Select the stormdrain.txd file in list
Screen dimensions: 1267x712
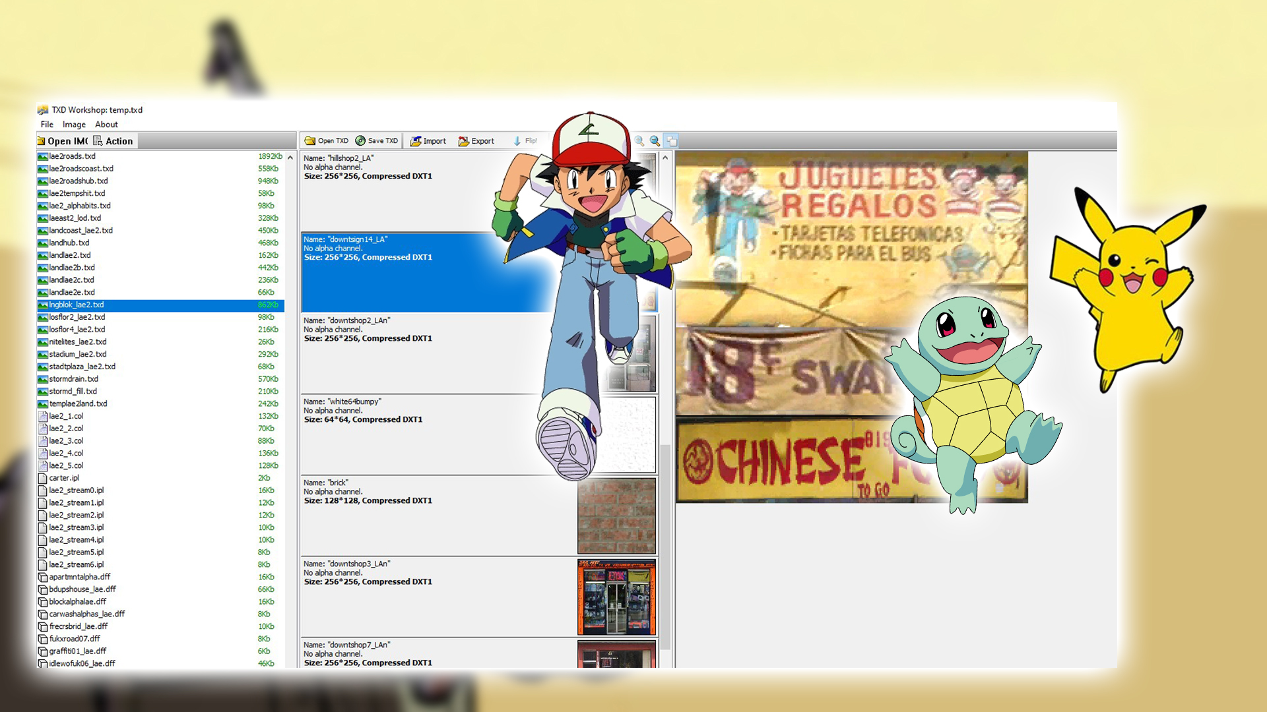coord(73,379)
